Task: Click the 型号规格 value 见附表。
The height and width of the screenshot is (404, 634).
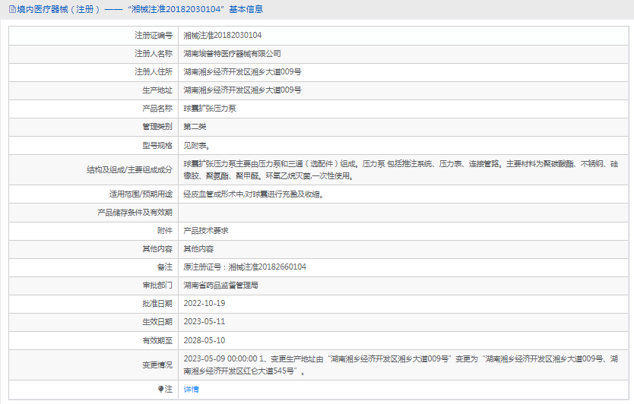Action: pyautogui.click(x=196, y=146)
